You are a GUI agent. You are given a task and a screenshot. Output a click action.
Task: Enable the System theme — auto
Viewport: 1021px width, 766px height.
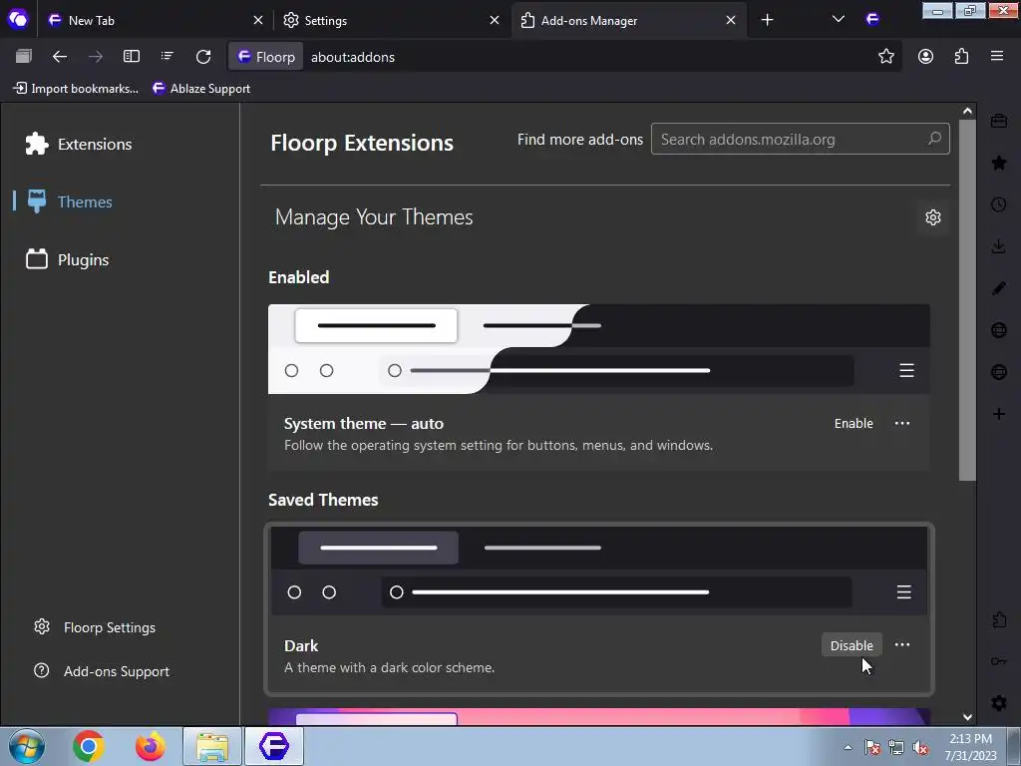(x=853, y=423)
